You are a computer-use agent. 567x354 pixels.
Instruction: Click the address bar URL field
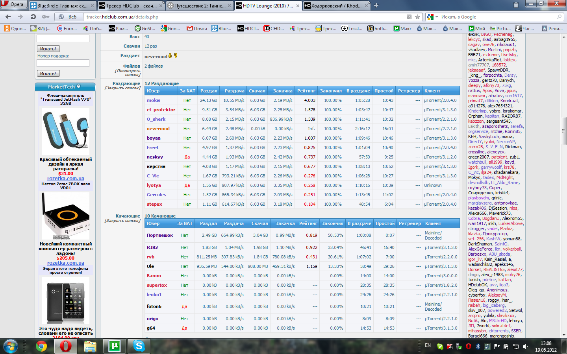pos(244,17)
